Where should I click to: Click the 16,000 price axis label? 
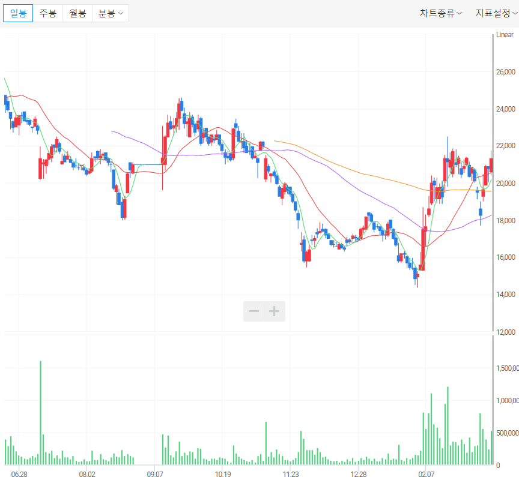(505, 257)
